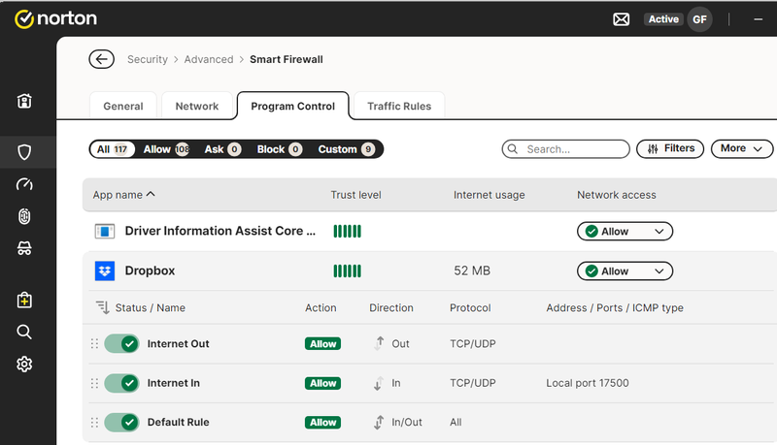777x445 pixels.
Task: Open the home dashboard icon in sidebar
Action: tap(25, 101)
